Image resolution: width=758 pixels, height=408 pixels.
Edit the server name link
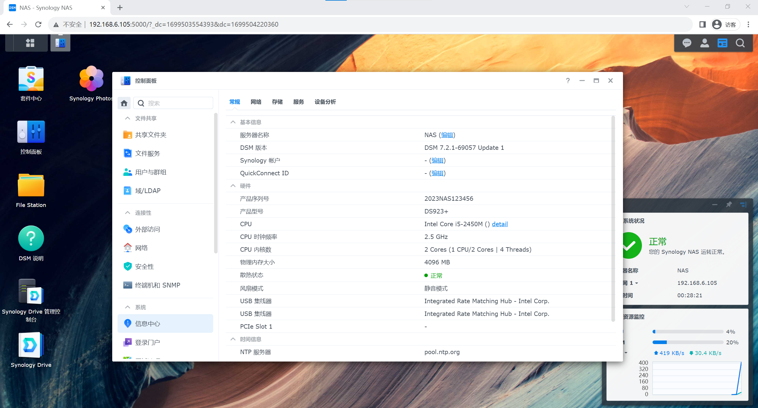click(447, 135)
